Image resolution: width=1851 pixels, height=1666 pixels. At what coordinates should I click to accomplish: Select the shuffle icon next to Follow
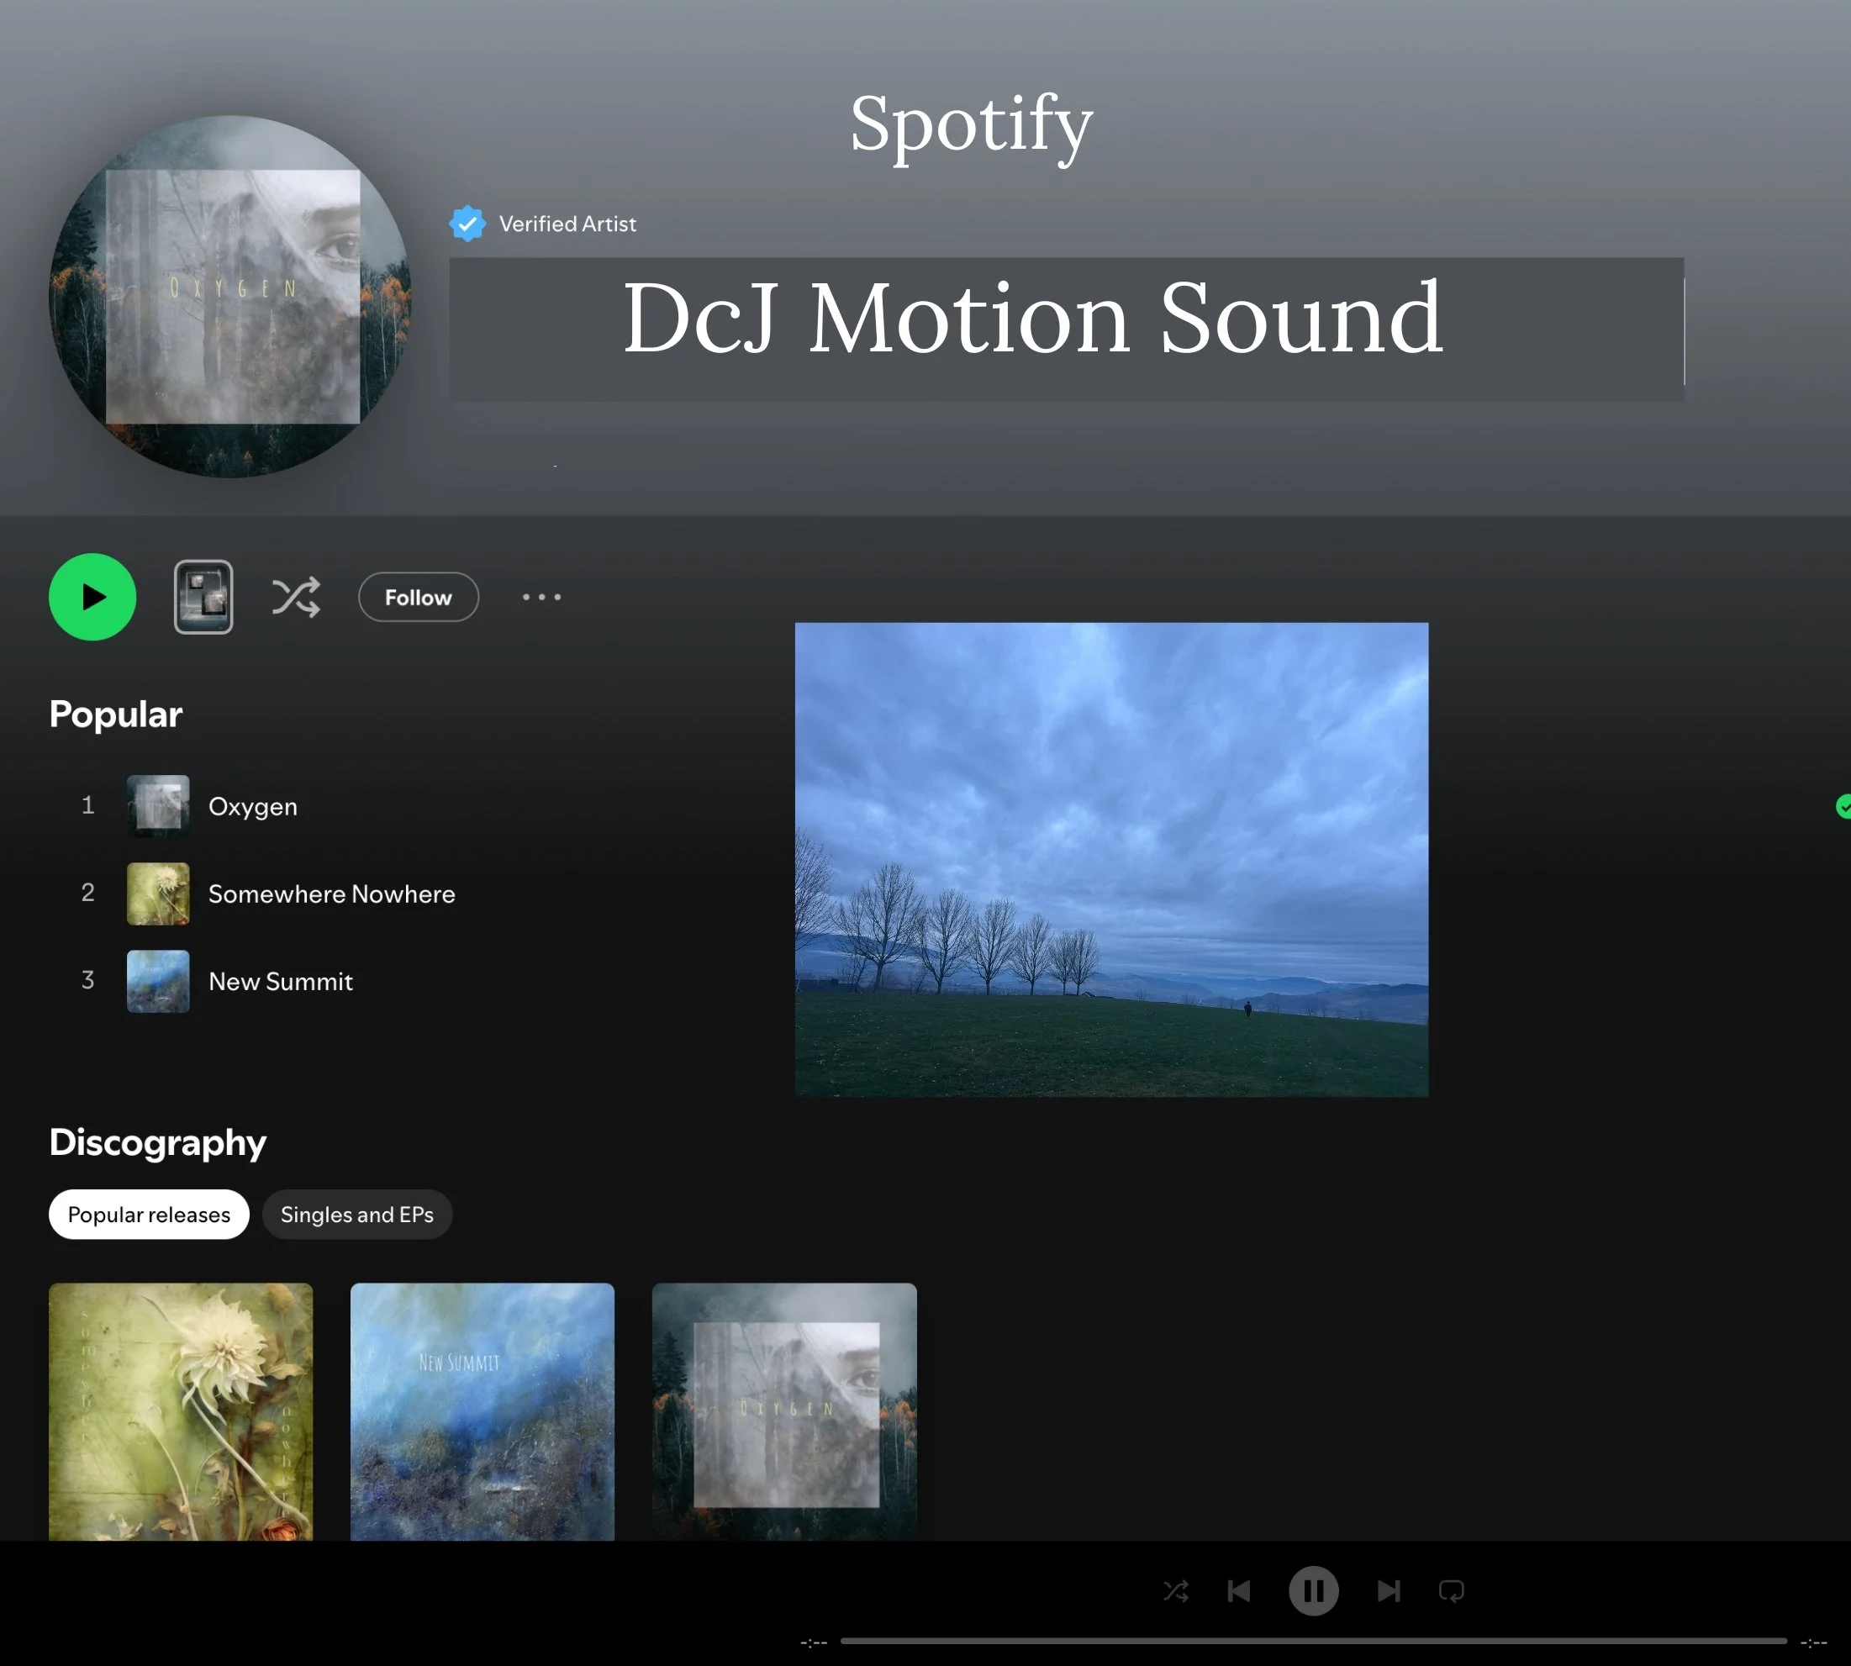pos(296,597)
